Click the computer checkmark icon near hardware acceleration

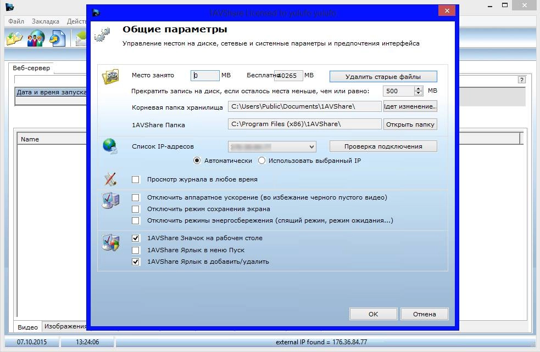coord(110,201)
